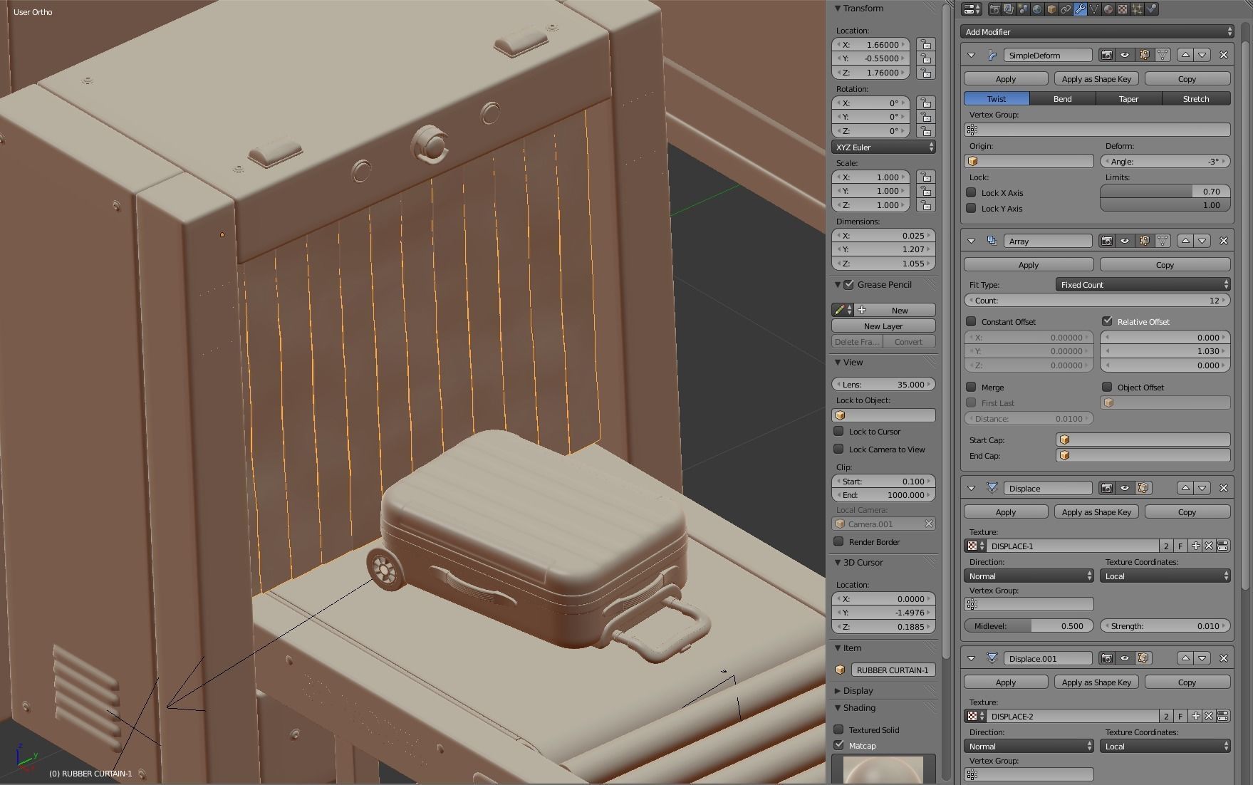Open the Texture properties tab (checker icon)
Image resolution: width=1253 pixels, height=785 pixels.
coord(1123,9)
